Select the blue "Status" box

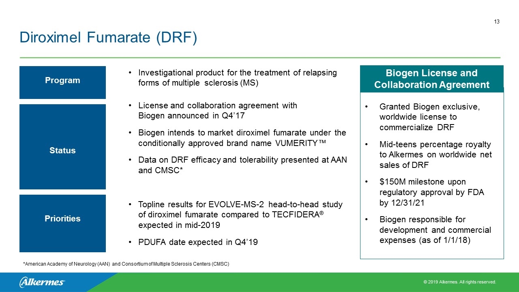[62, 147]
